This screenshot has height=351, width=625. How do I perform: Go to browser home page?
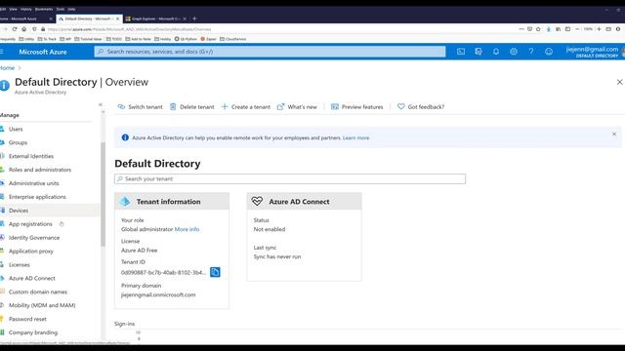pyautogui.click(x=23, y=29)
